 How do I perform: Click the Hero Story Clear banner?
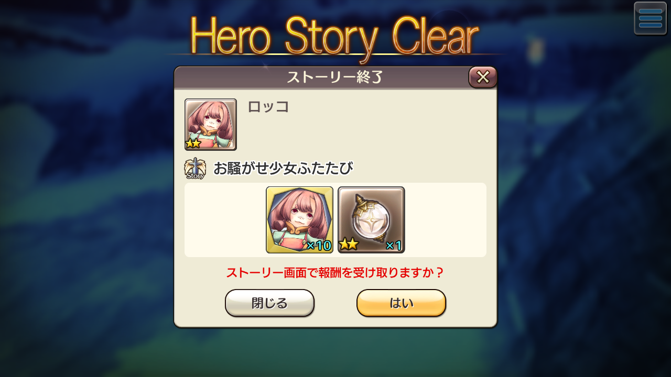(334, 36)
